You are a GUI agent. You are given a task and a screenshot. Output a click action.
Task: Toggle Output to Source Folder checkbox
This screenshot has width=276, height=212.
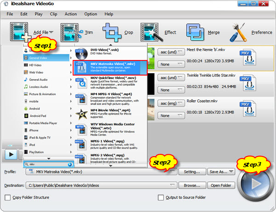[x=161, y=197]
